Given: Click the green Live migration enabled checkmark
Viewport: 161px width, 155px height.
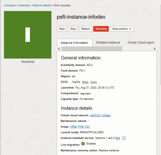Looking at the screenshot, I should tap(83, 144).
